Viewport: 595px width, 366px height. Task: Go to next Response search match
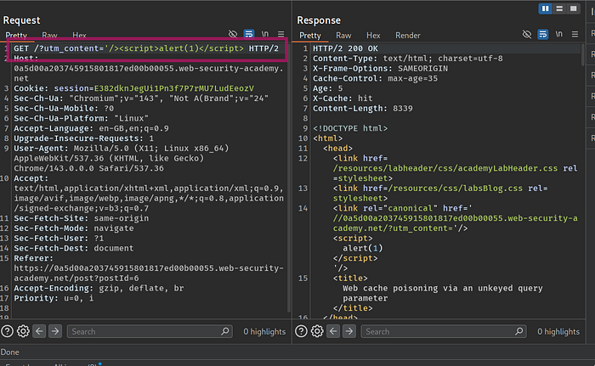coord(349,331)
